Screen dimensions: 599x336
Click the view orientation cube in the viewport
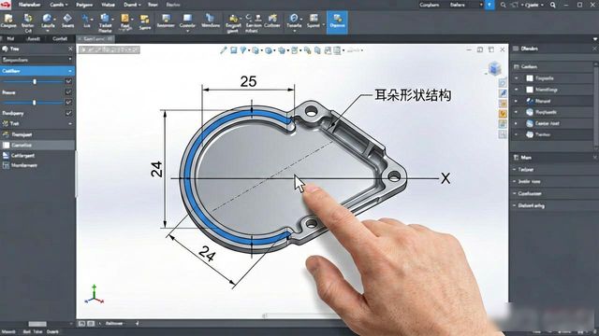pyautogui.click(x=495, y=68)
